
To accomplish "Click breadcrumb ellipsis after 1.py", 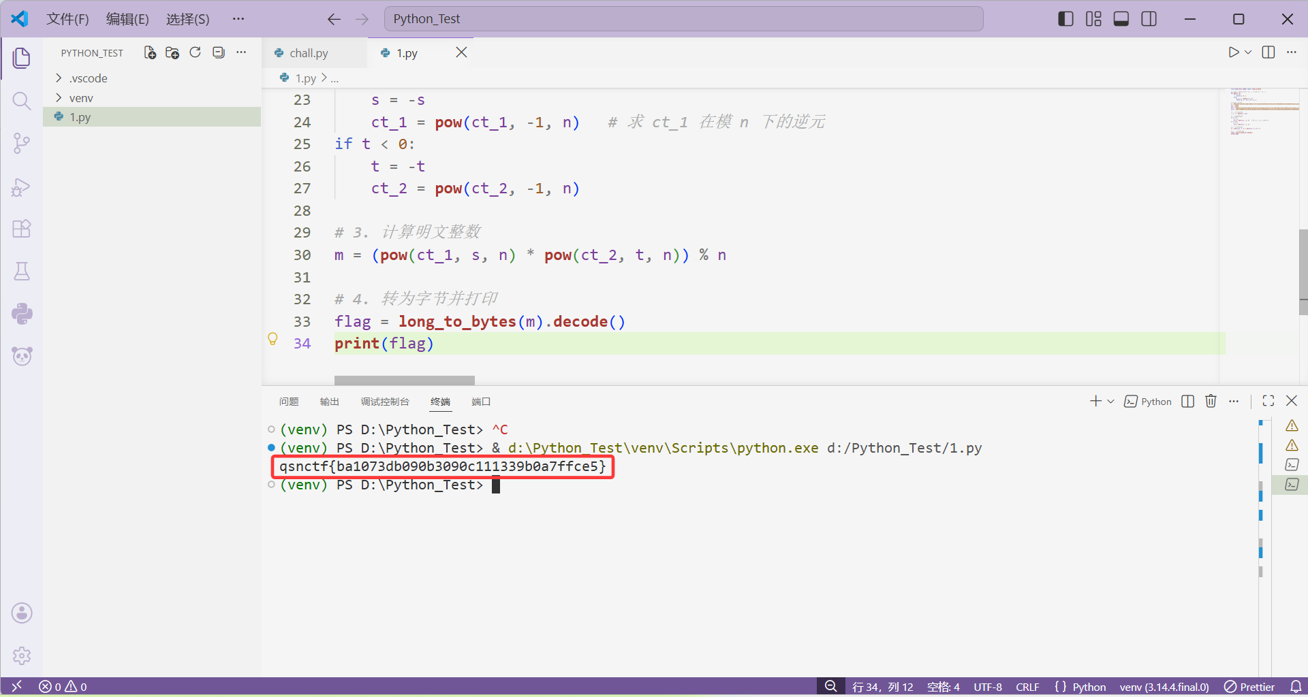I will 334,78.
